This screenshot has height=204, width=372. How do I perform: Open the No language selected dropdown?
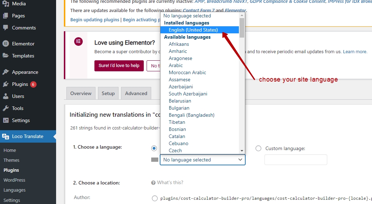point(203,160)
